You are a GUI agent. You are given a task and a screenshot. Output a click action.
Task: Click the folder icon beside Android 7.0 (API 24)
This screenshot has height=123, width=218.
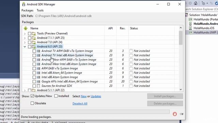tap(34, 42)
